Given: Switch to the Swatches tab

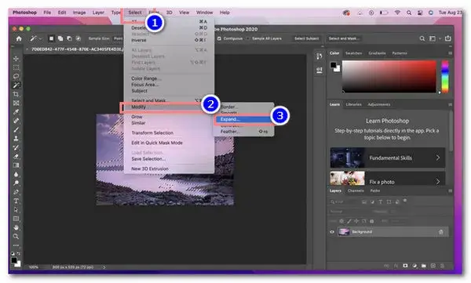Looking at the screenshot, I should point(353,53).
